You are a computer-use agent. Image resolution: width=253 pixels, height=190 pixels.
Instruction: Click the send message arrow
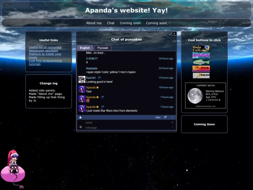click(x=172, y=127)
